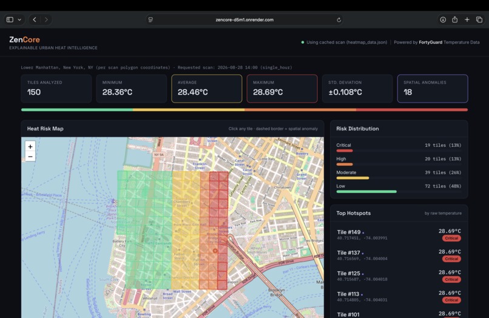The height and width of the screenshot is (318, 489).
Task: Click the yellow Moderate risk bar
Action: [x=352, y=178]
